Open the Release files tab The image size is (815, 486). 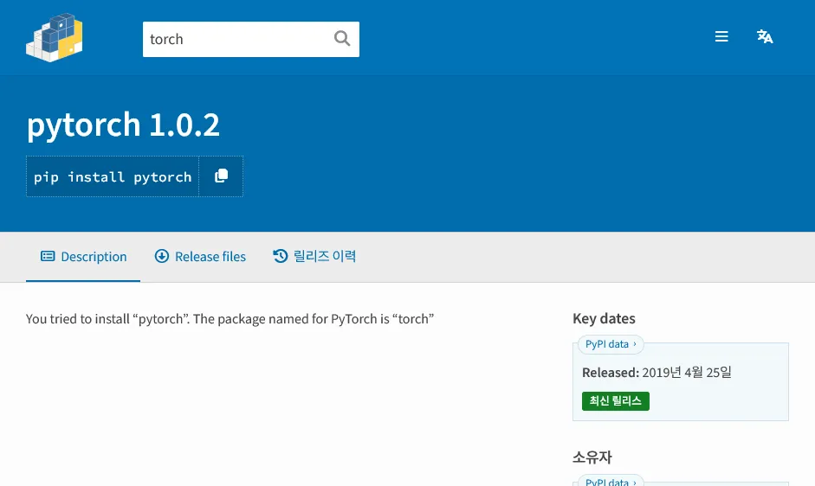[x=200, y=257]
